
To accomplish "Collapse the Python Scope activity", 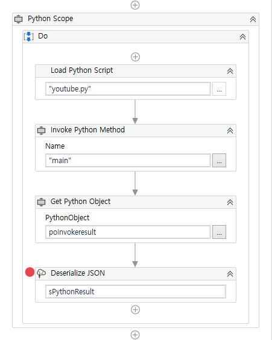I will pos(253,19).
